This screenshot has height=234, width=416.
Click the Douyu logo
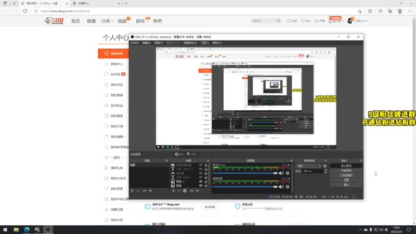54,21
